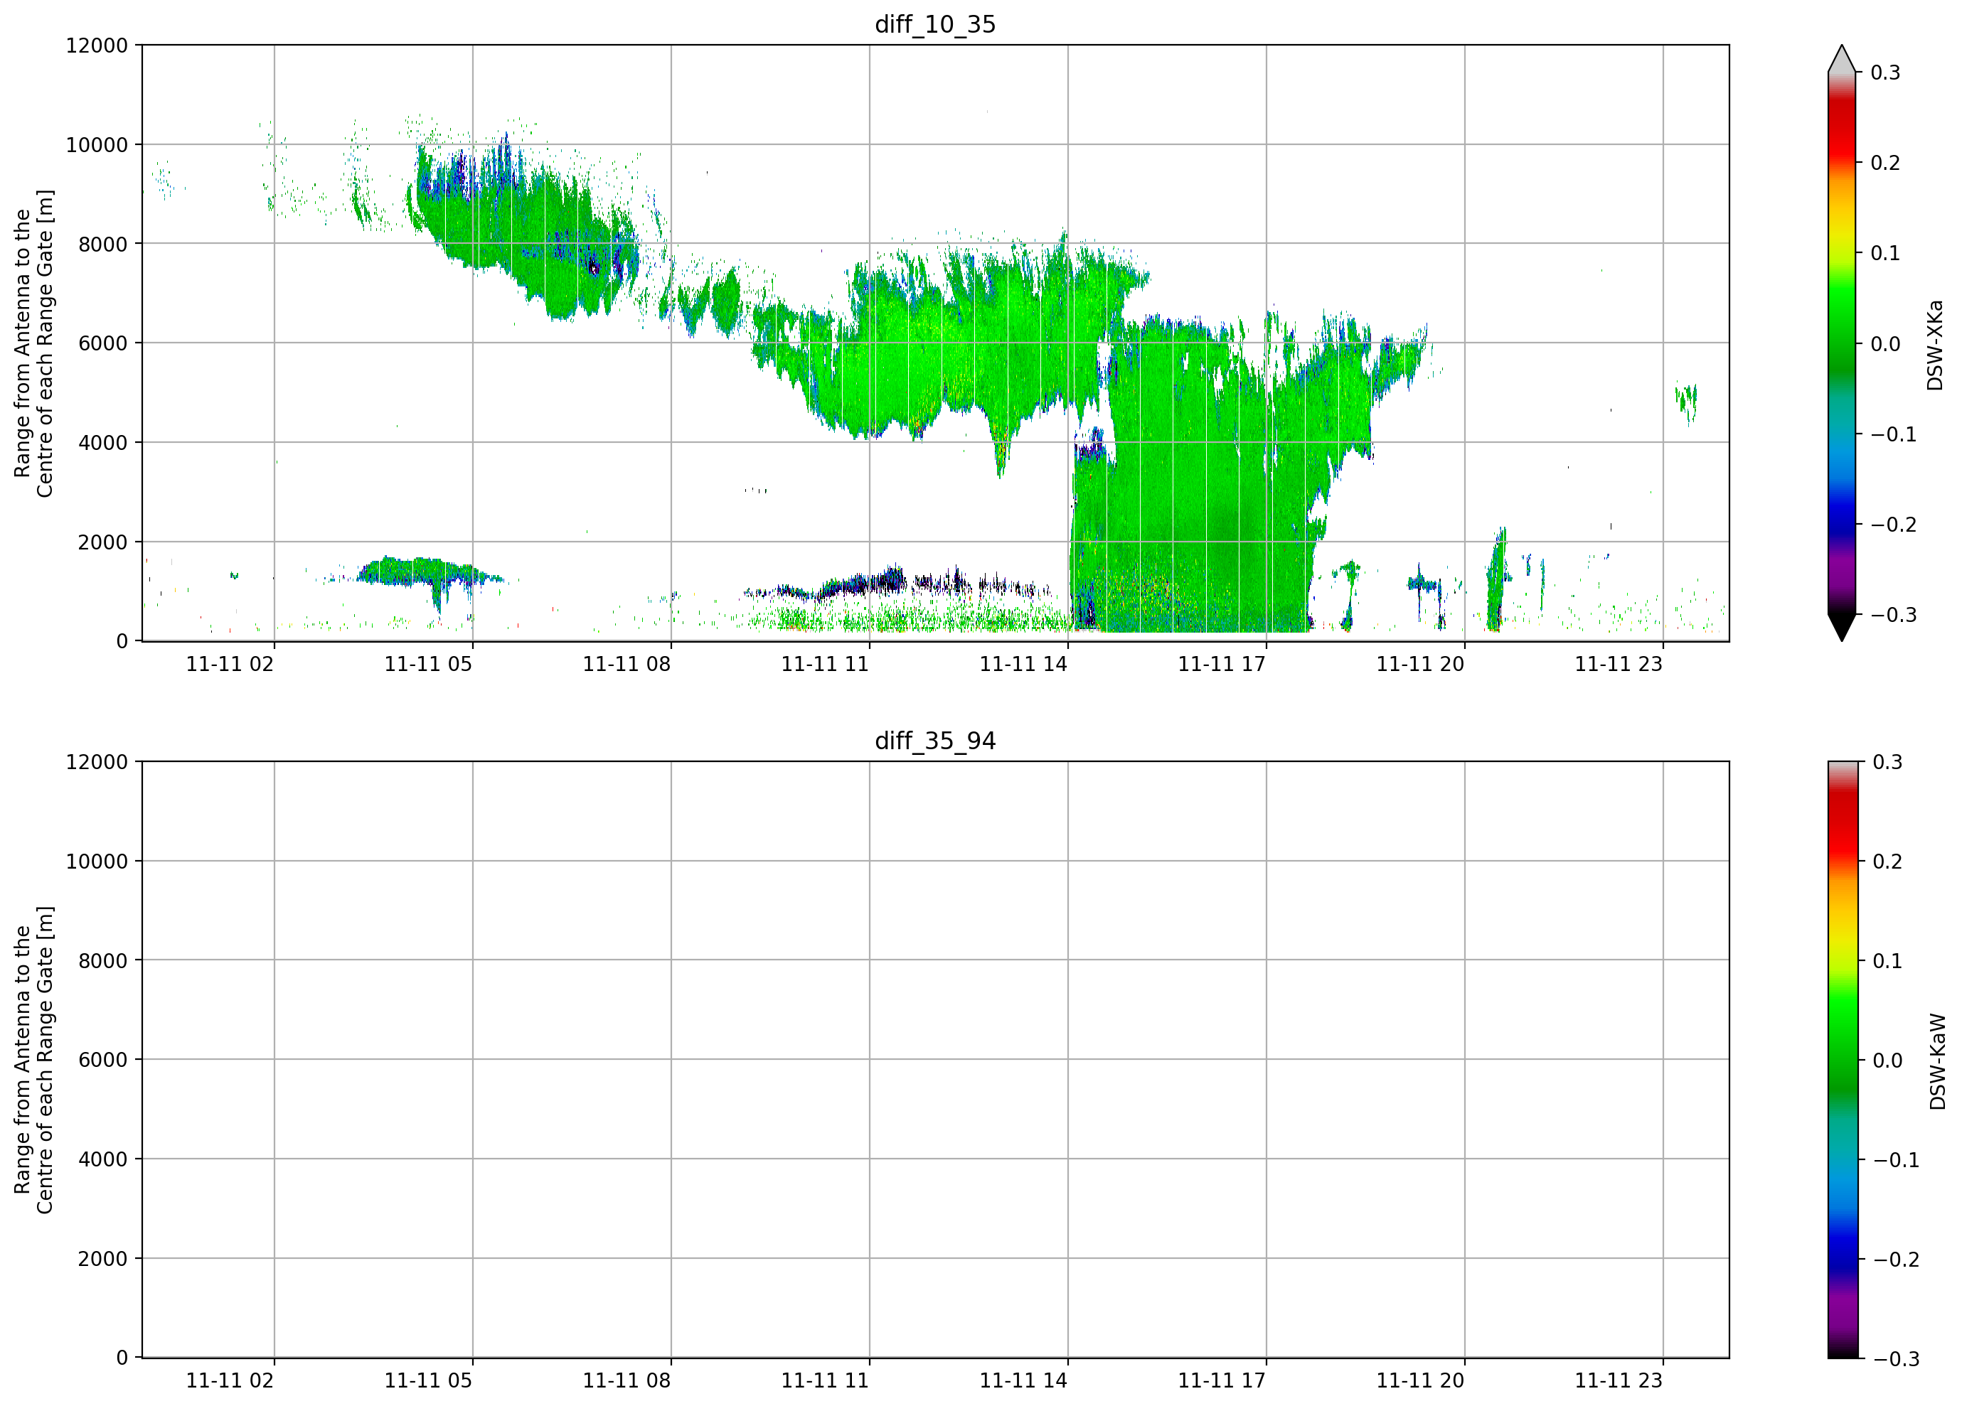1962x1406 pixels.
Task: Click the 11-11 20 tick under diff_35_94
Action: [1420, 1381]
